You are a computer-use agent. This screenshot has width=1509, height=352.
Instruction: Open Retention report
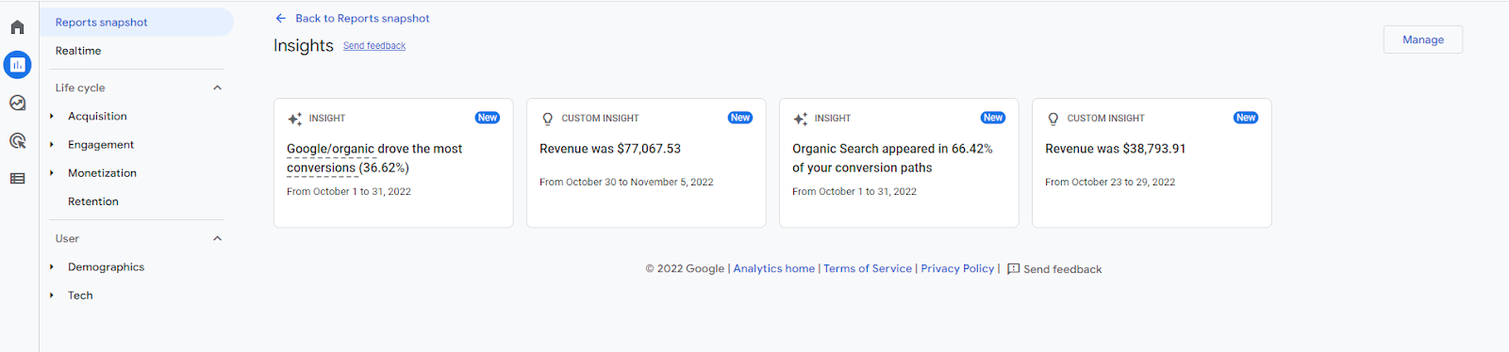point(93,201)
